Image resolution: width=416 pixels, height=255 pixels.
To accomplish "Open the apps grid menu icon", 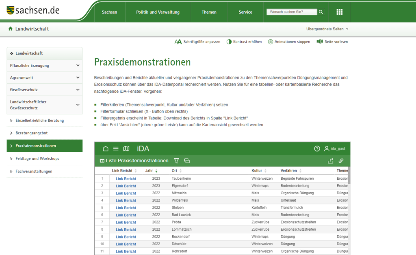I will pyautogui.click(x=339, y=12).
